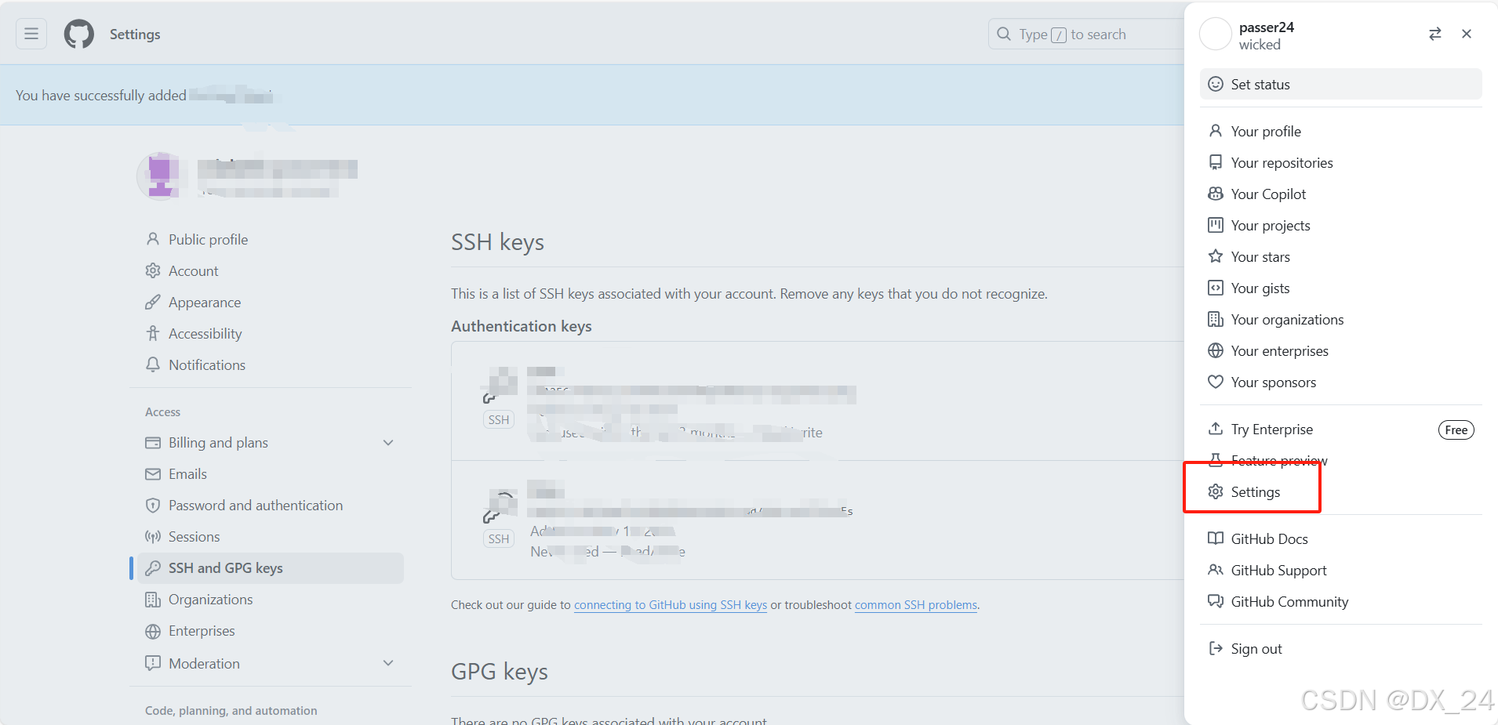The image size is (1498, 725).
Task: Expand the Moderation section chevron
Action: 388,663
